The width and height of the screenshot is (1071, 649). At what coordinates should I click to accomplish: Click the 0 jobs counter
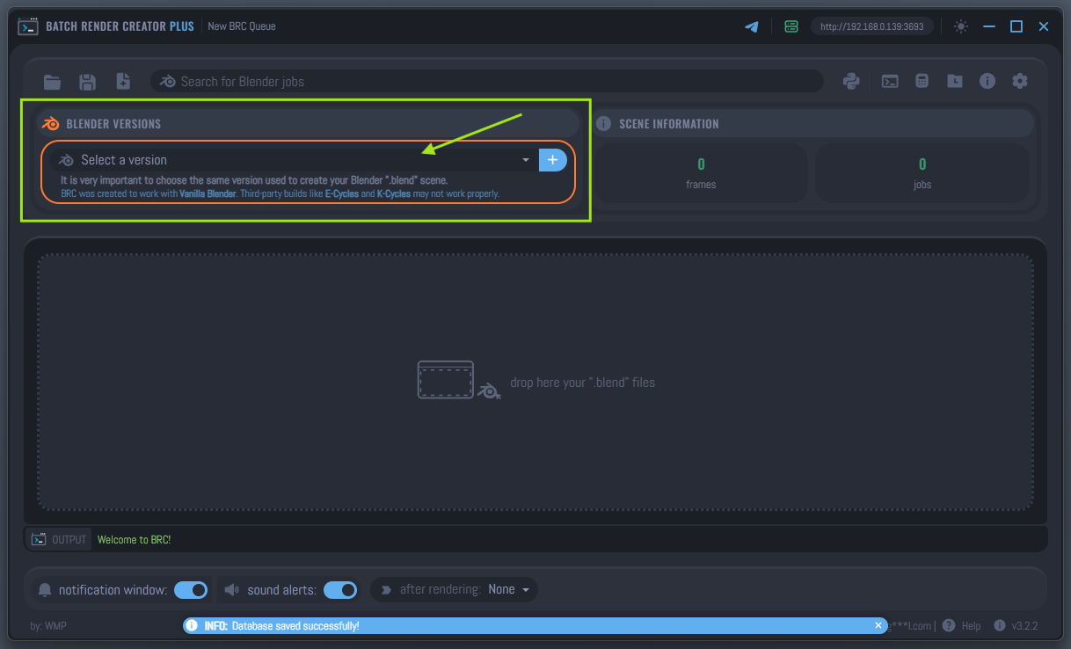922,173
